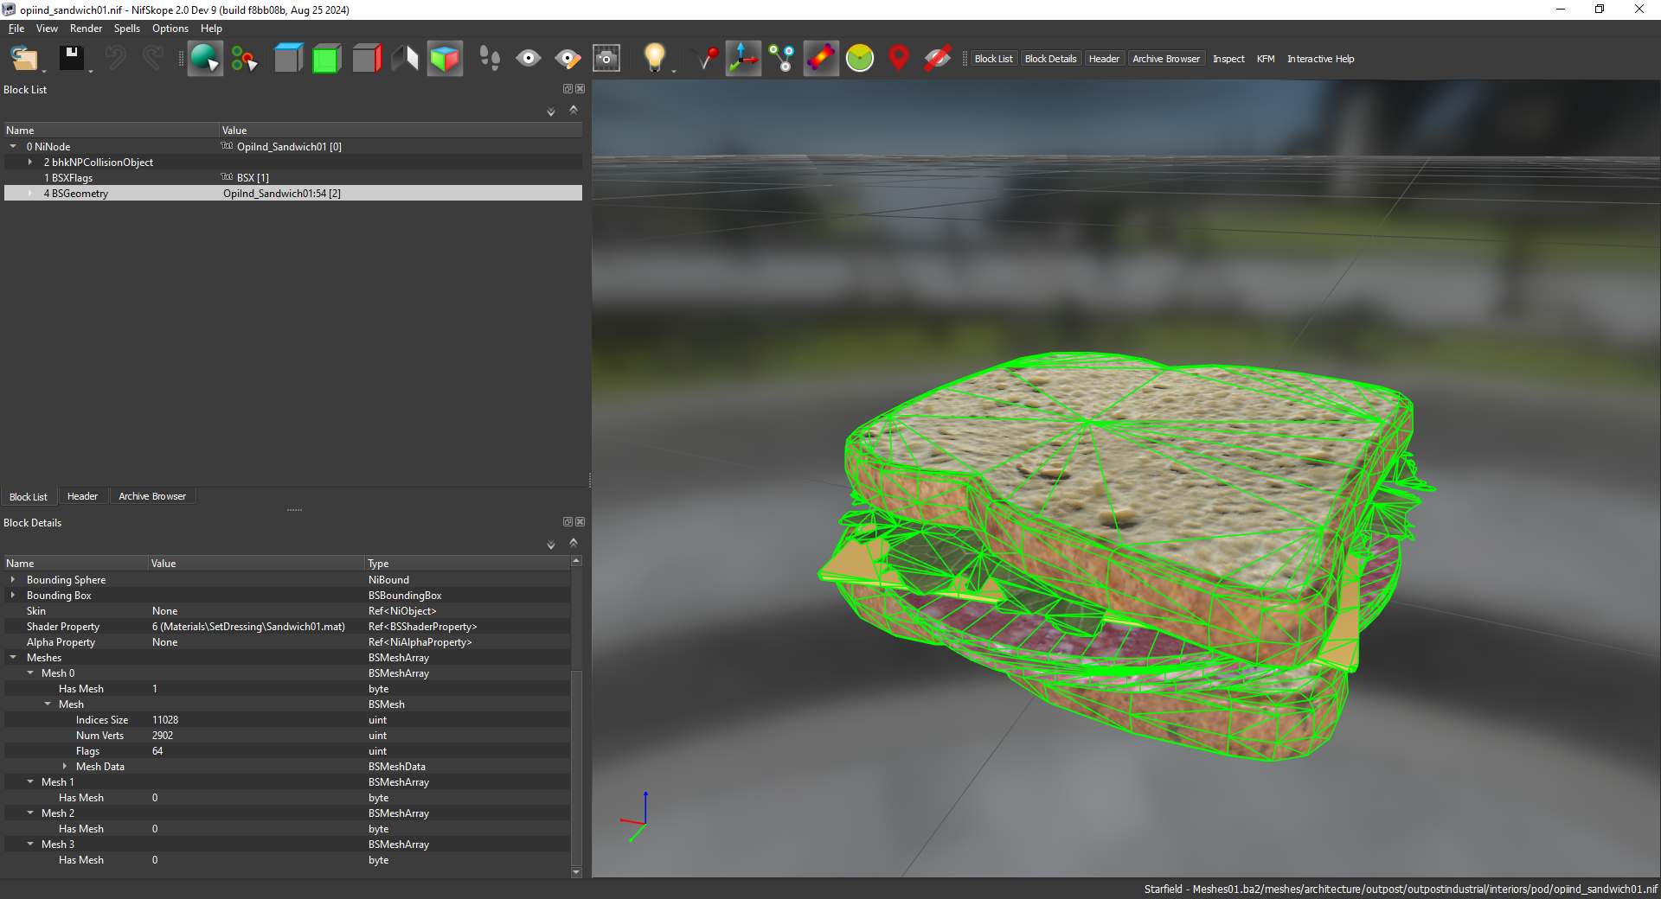
Task: Open the Render menu
Action: pos(86,29)
